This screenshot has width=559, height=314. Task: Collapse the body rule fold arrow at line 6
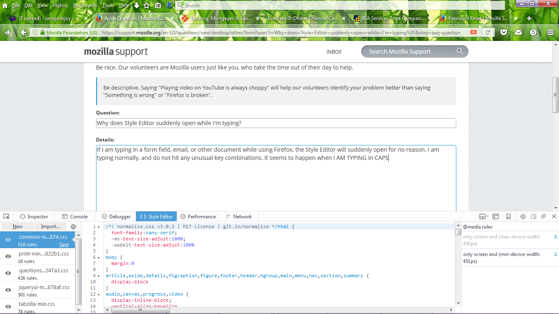point(99,258)
